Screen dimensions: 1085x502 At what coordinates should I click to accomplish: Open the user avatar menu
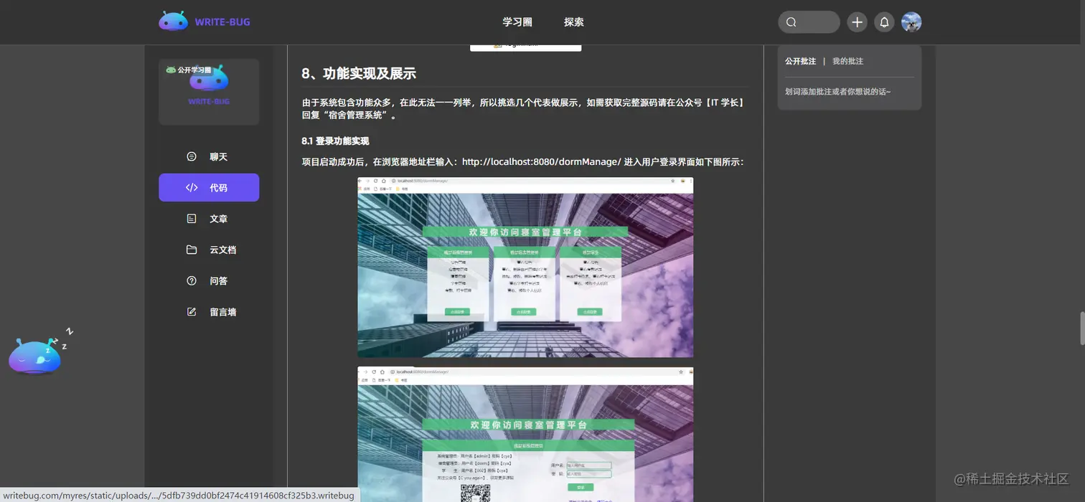click(x=911, y=22)
